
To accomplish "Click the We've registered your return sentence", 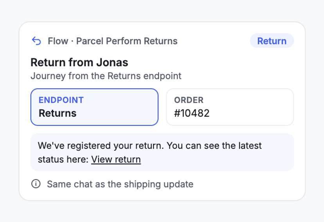I will pyautogui.click(x=101, y=146).
